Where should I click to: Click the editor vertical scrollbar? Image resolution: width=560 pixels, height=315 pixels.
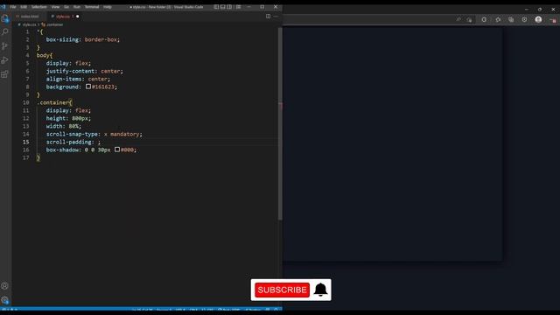(x=280, y=123)
